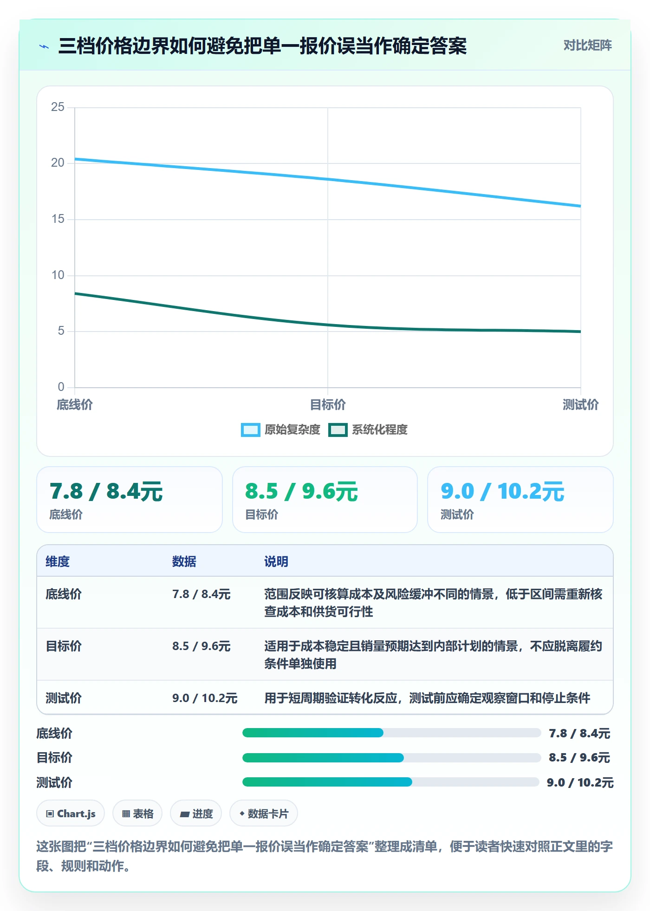
Task: Click the 数据卡片 tag chip
Action: 264,813
